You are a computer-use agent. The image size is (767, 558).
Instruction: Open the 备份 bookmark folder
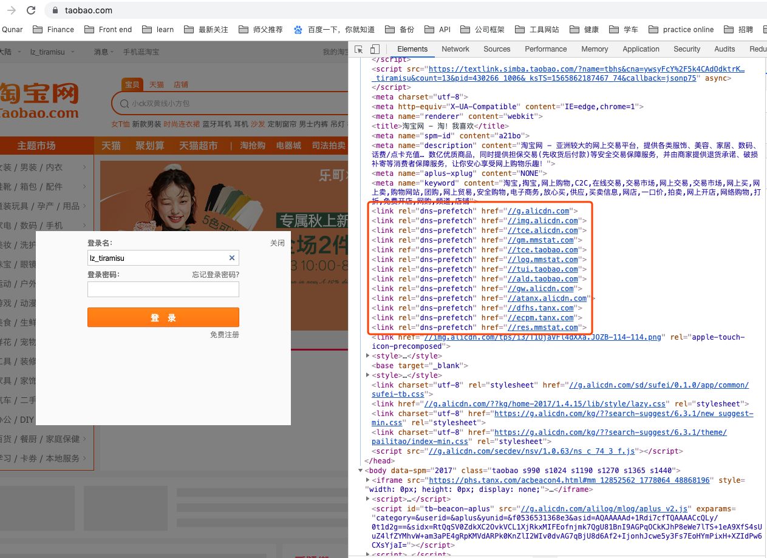point(400,29)
